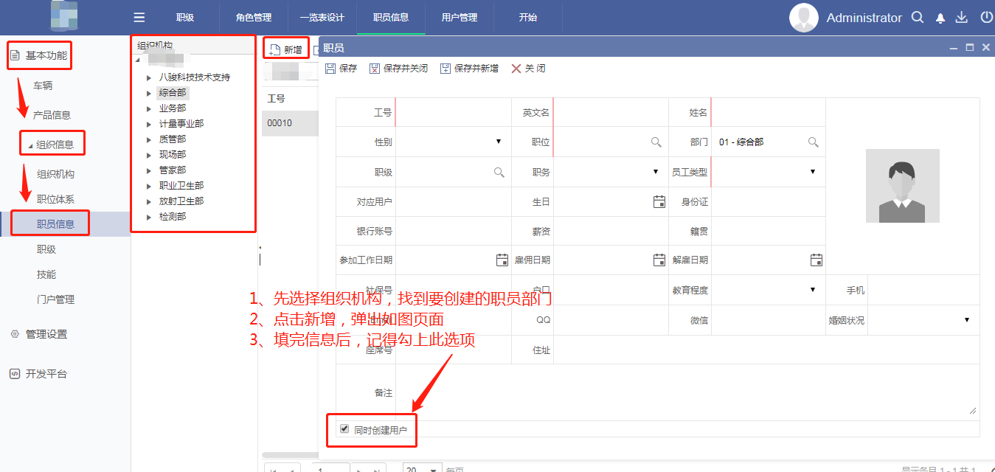
Task: Select 组织机构 in the left sidebar
Action: (56, 175)
